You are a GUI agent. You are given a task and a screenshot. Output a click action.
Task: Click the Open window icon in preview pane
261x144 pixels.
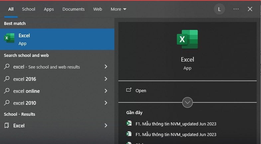pos(129,90)
